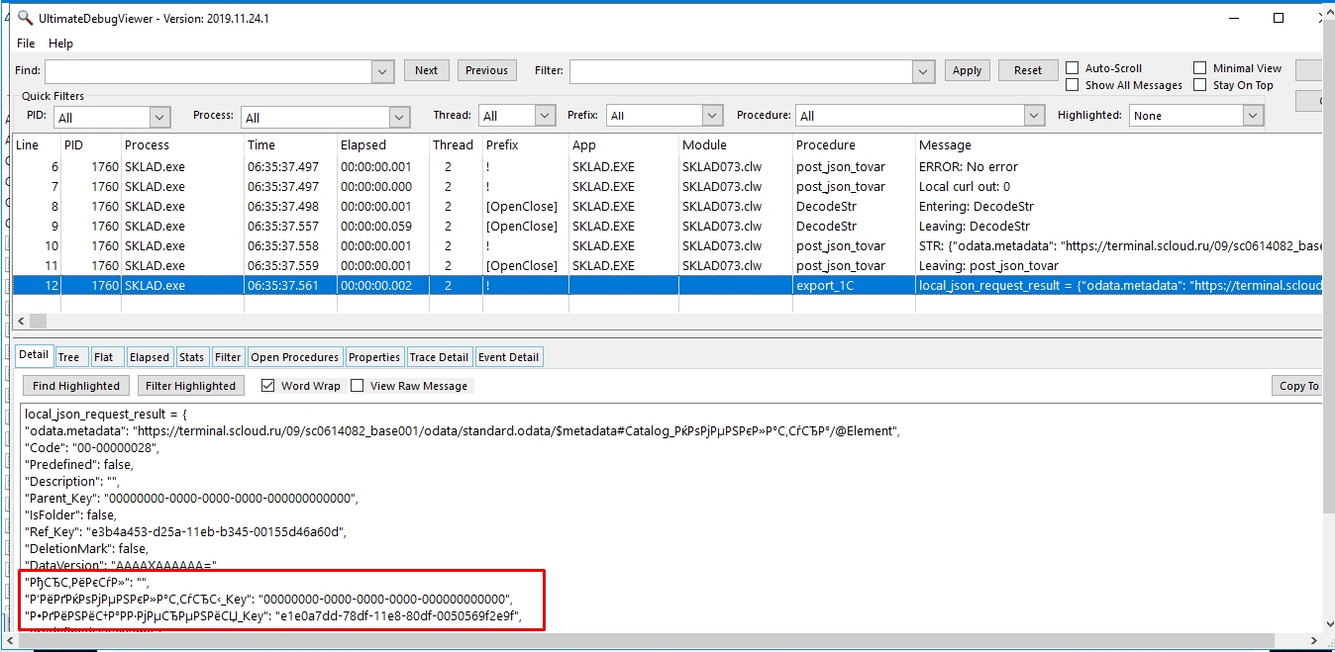This screenshot has width=1335, height=652.
Task: Open the Highlighted dropdown list
Action: point(1254,116)
